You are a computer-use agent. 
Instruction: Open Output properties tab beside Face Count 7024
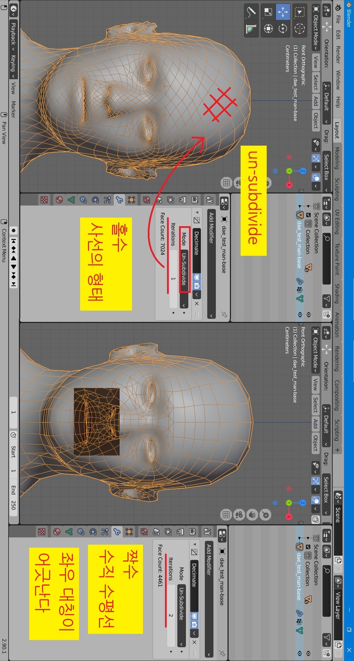(x=182, y=200)
